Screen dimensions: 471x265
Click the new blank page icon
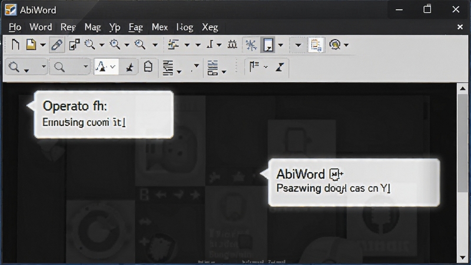pyautogui.click(x=15, y=45)
